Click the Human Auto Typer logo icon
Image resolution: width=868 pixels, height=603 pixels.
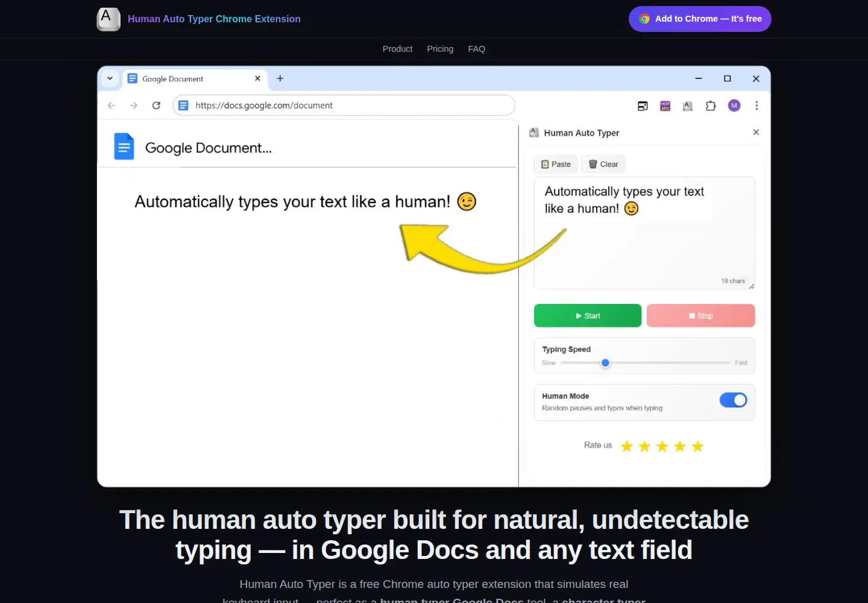click(x=108, y=19)
